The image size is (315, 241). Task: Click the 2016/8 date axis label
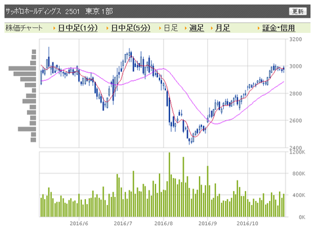(163, 223)
